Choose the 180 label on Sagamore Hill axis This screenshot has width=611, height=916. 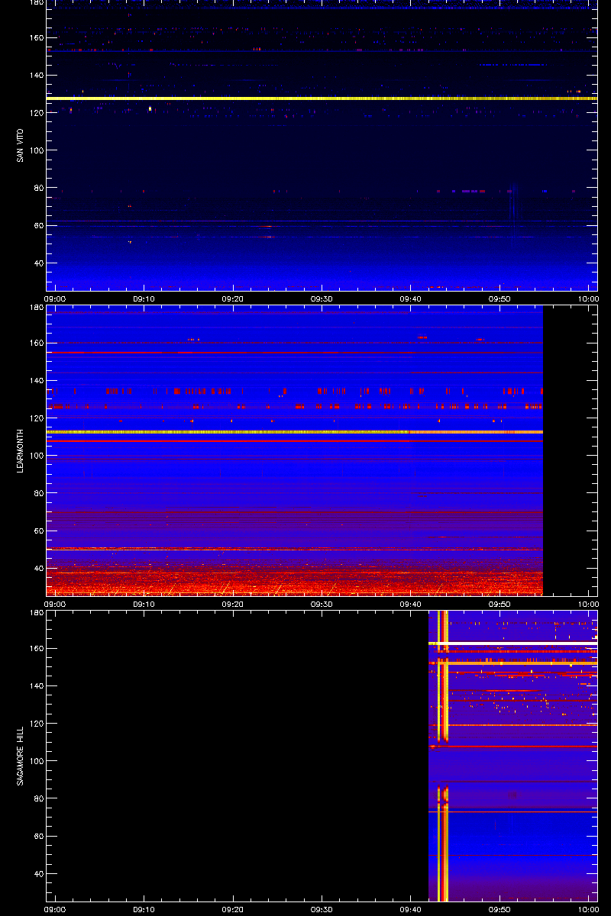[35, 614]
